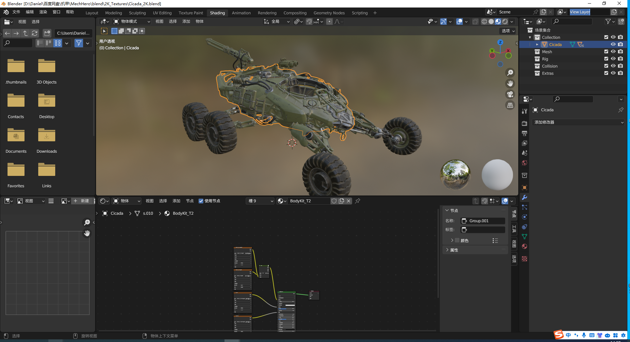Click the zoom magnifier gizmo in 3D viewport
The width and height of the screenshot is (630, 342).
pos(510,73)
